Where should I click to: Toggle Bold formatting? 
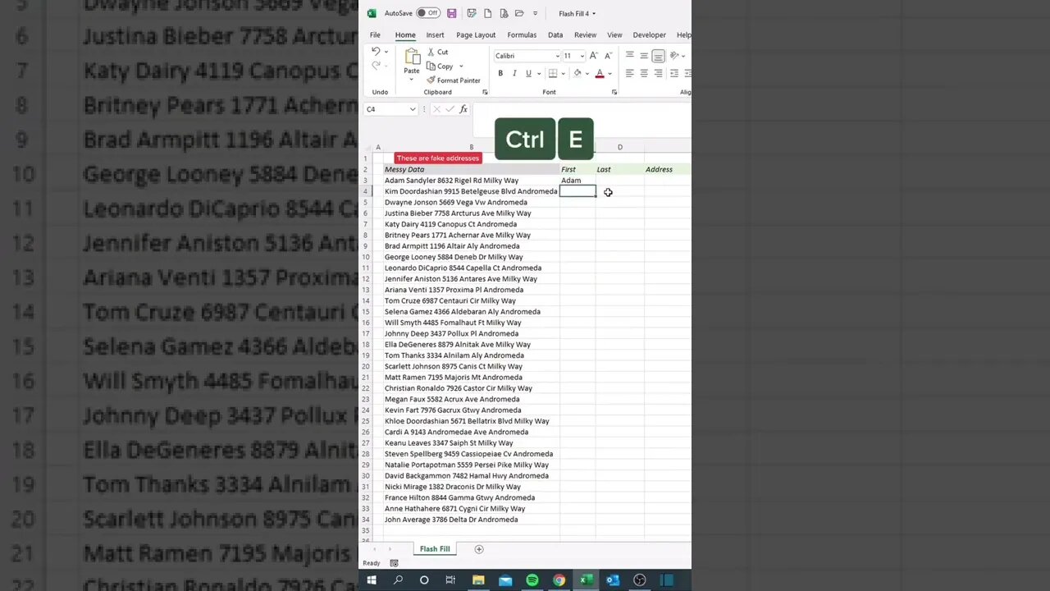[500, 74]
